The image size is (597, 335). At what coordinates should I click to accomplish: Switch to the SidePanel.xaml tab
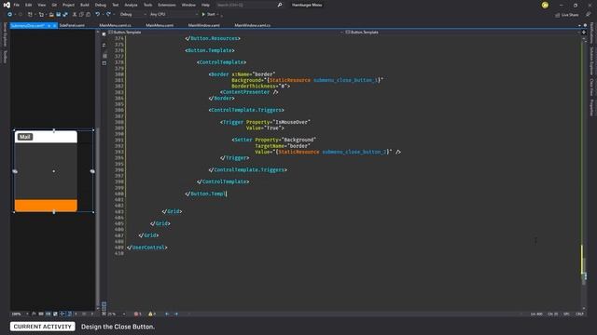point(72,25)
